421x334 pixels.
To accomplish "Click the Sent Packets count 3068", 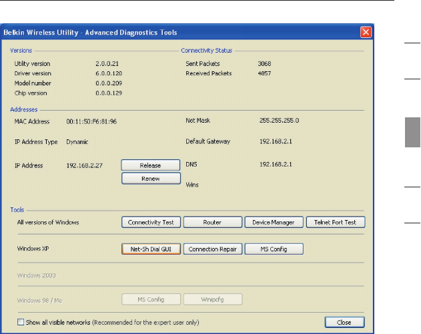I will pos(265,64).
